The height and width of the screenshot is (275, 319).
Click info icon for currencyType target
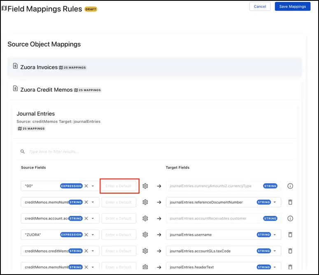(x=290, y=186)
